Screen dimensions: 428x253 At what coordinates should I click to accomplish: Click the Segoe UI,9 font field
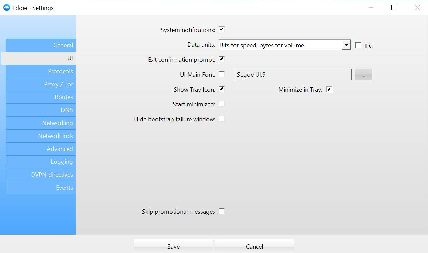pos(293,74)
